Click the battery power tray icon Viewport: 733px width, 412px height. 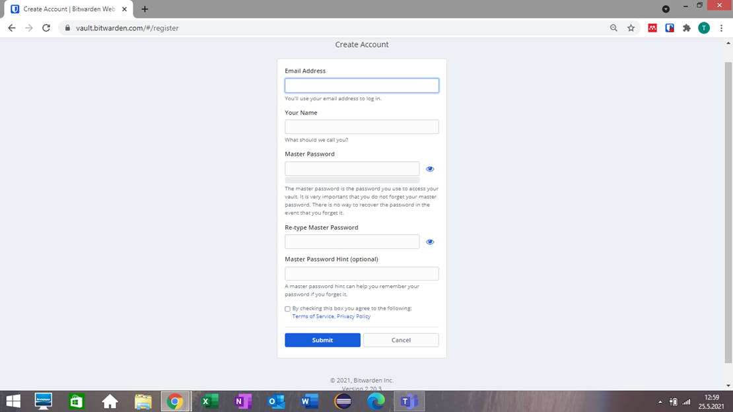click(x=673, y=401)
